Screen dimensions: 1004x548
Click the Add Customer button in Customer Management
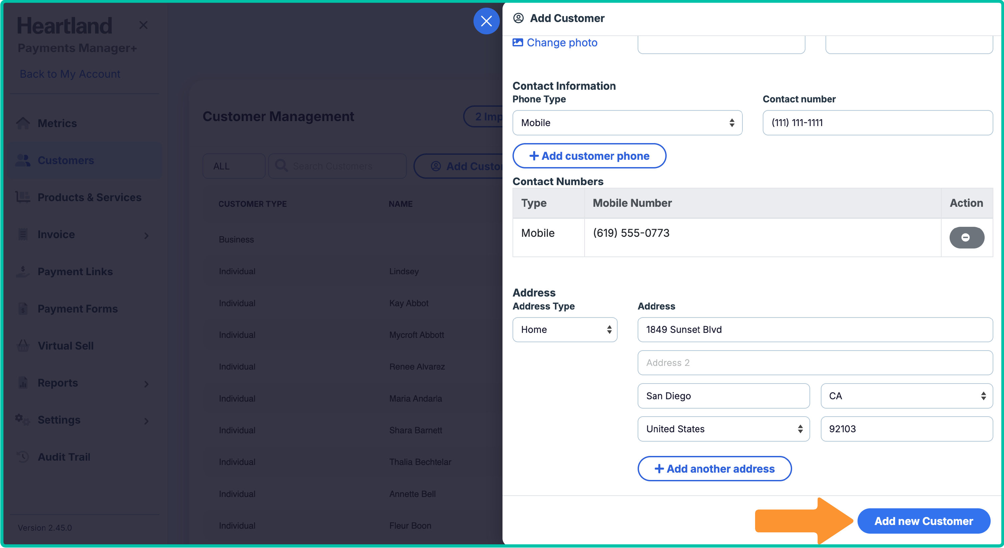pos(458,166)
